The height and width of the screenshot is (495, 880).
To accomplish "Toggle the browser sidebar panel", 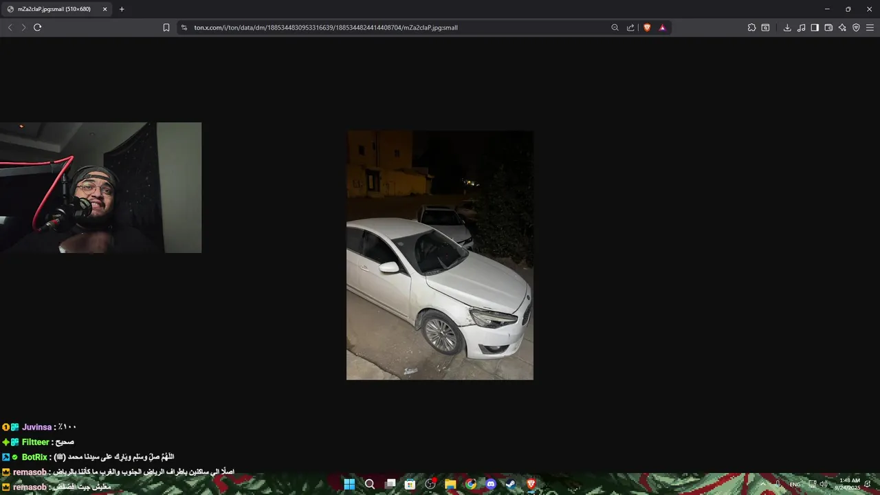I will pyautogui.click(x=815, y=27).
